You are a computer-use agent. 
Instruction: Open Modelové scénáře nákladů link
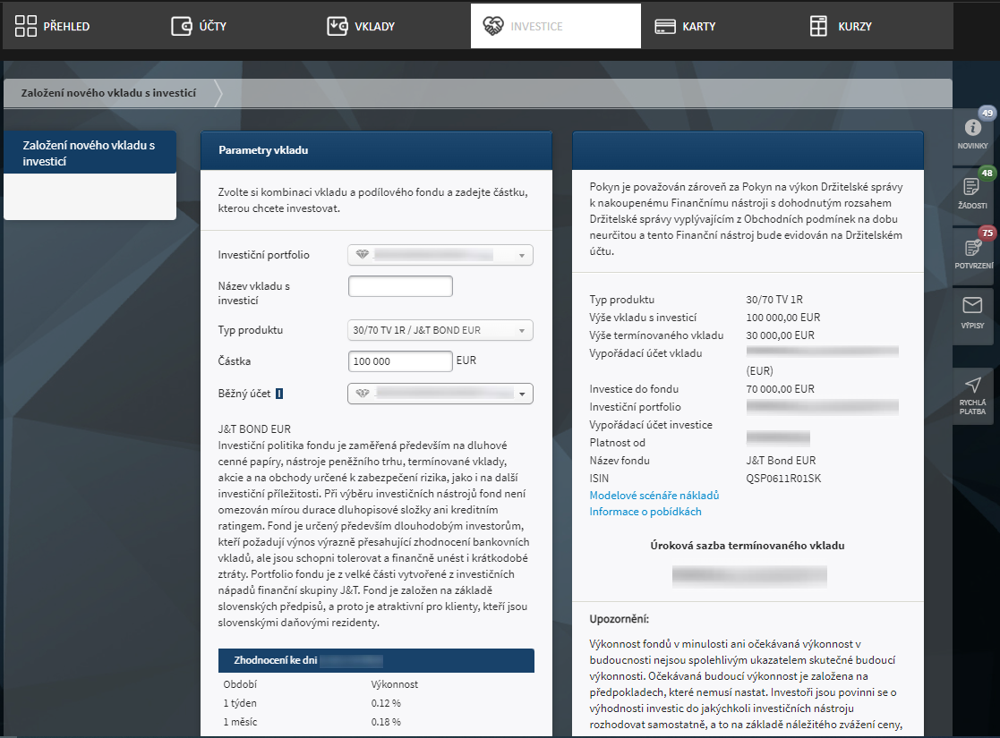coord(654,496)
